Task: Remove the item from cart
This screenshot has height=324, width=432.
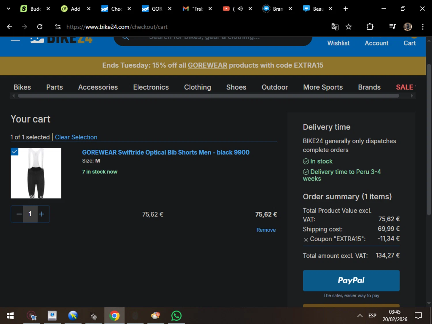Action: (266, 230)
